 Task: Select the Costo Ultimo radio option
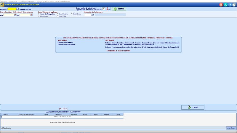tap(39, 16)
